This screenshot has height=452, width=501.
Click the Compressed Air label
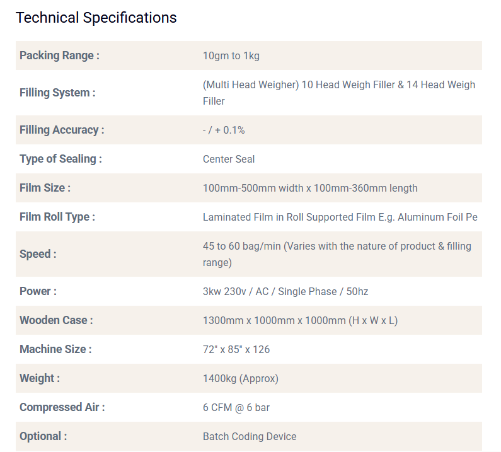pyautogui.click(x=62, y=407)
